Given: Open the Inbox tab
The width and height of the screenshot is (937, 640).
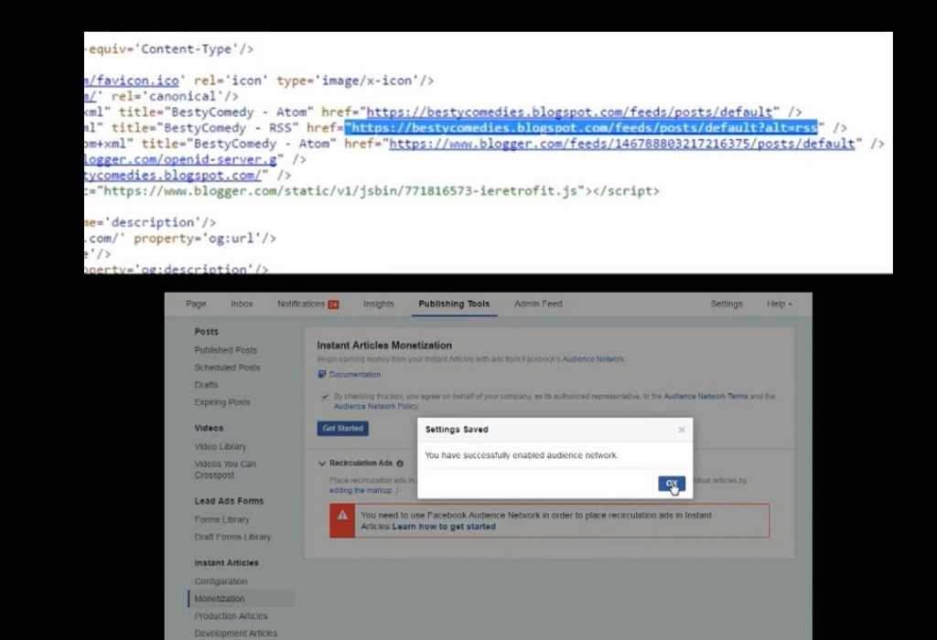Looking at the screenshot, I should click(242, 304).
